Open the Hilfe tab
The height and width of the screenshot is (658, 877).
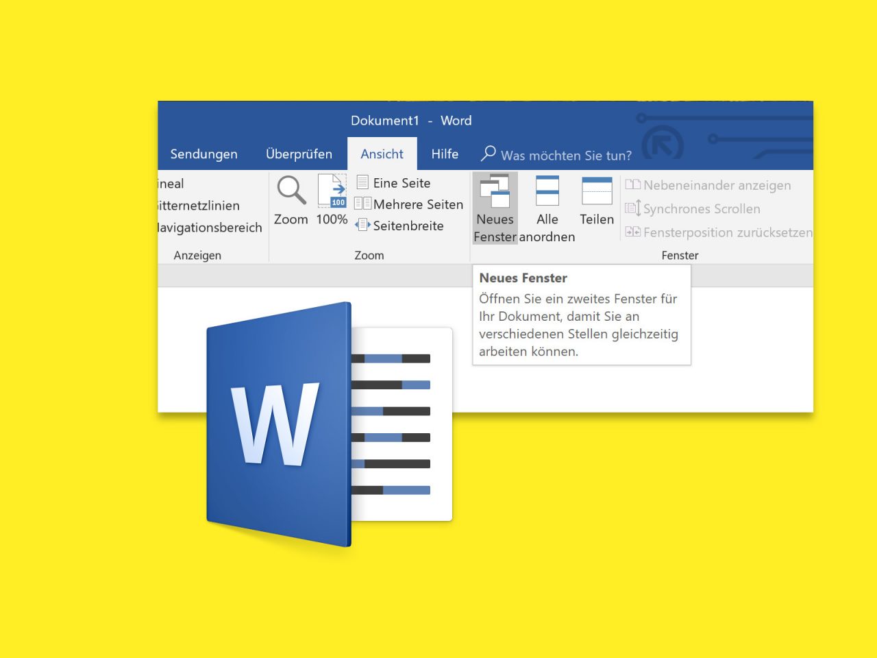point(444,154)
